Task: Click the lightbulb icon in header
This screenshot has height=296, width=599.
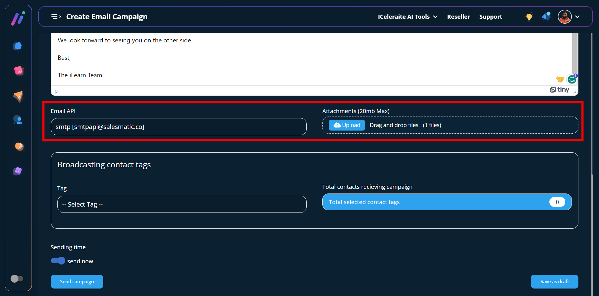Action: 529,17
